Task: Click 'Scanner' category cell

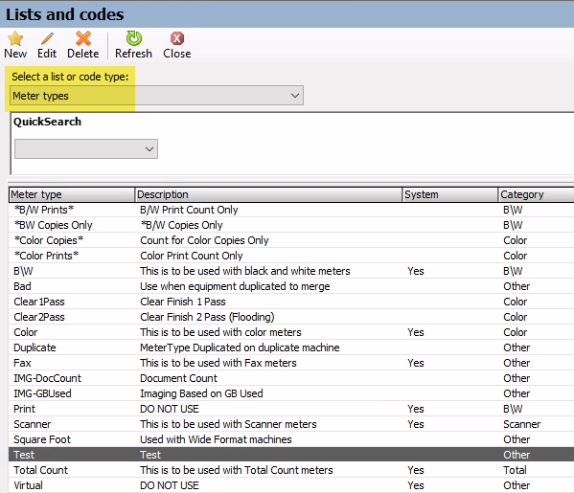Action: (521, 424)
